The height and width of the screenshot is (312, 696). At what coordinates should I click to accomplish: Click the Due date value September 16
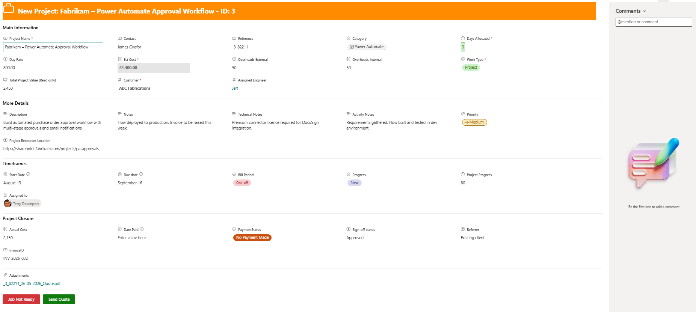130,183
